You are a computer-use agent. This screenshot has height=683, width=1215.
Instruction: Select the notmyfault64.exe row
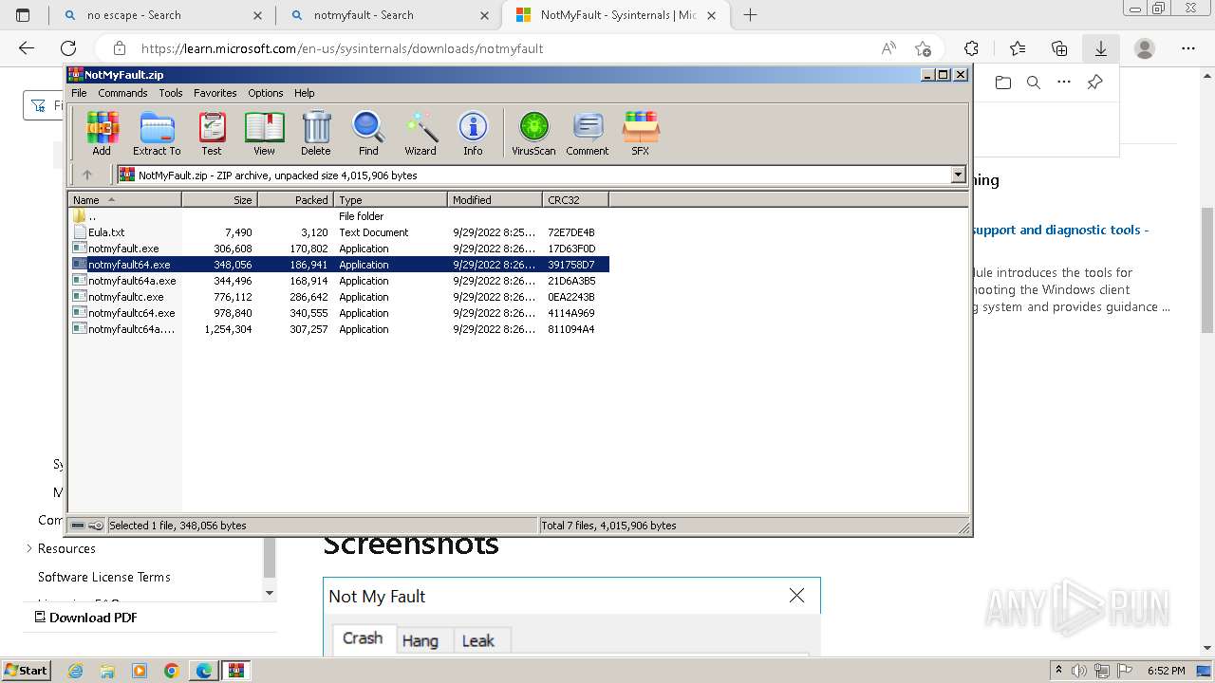coord(339,265)
